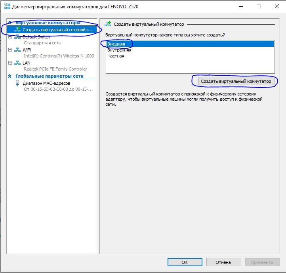Expand the WiFi switch node
Image resolution: width=286 pixels, height=273 pixels.
[10, 50]
